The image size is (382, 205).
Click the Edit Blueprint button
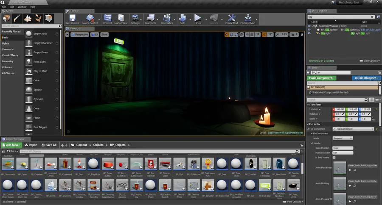(x=366, y=78)
